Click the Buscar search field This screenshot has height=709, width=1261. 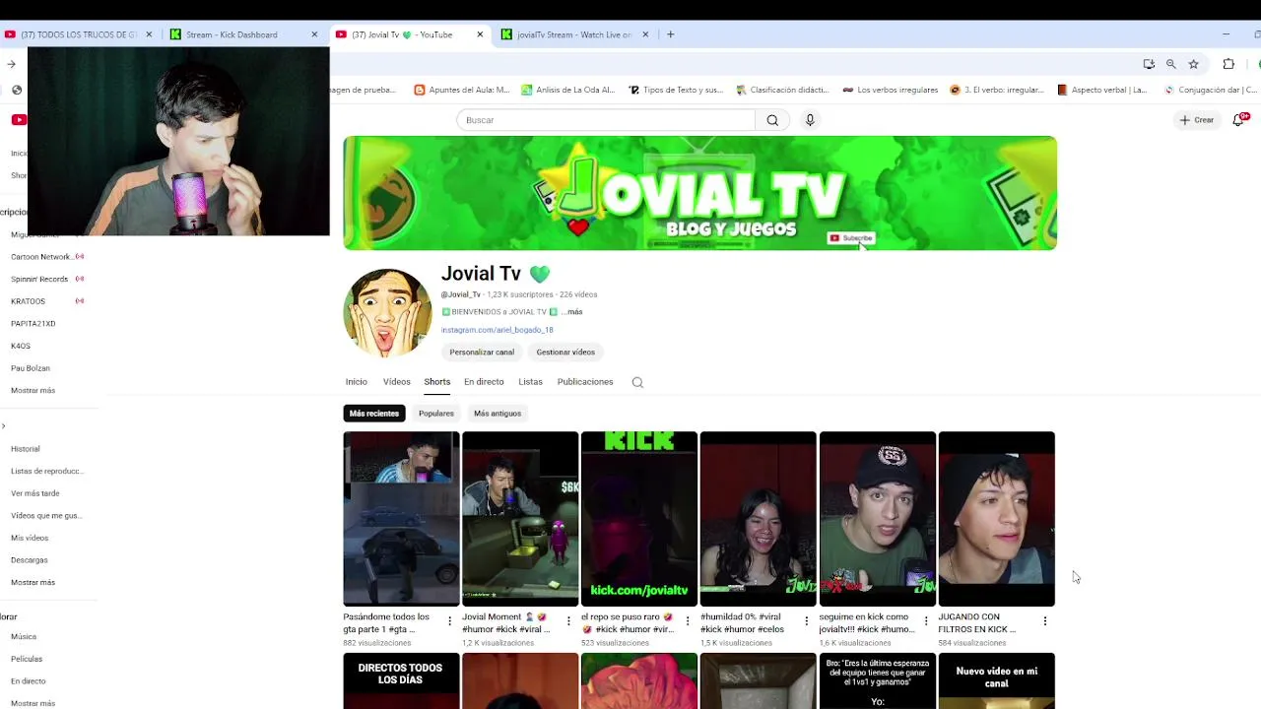(605, 120)
